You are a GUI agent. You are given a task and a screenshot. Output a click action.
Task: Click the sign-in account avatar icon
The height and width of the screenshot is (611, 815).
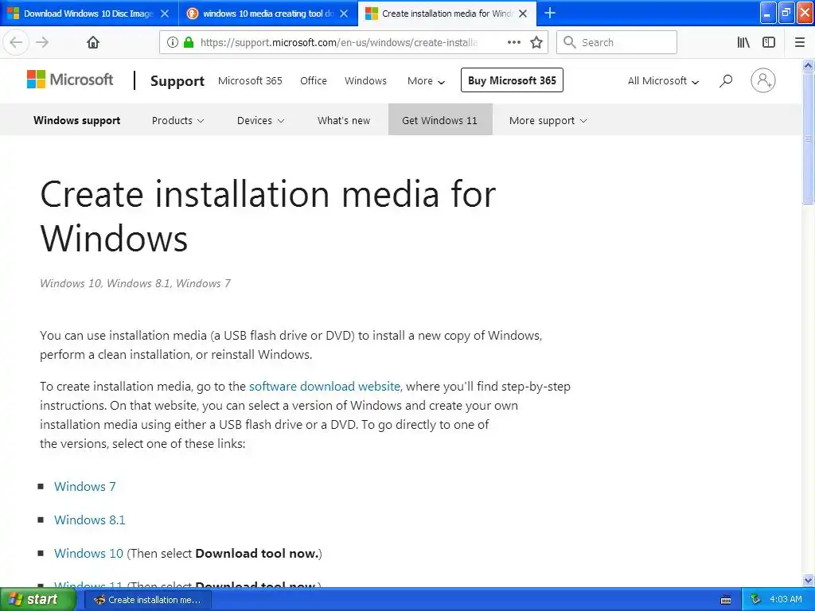[x=763, y=80]
